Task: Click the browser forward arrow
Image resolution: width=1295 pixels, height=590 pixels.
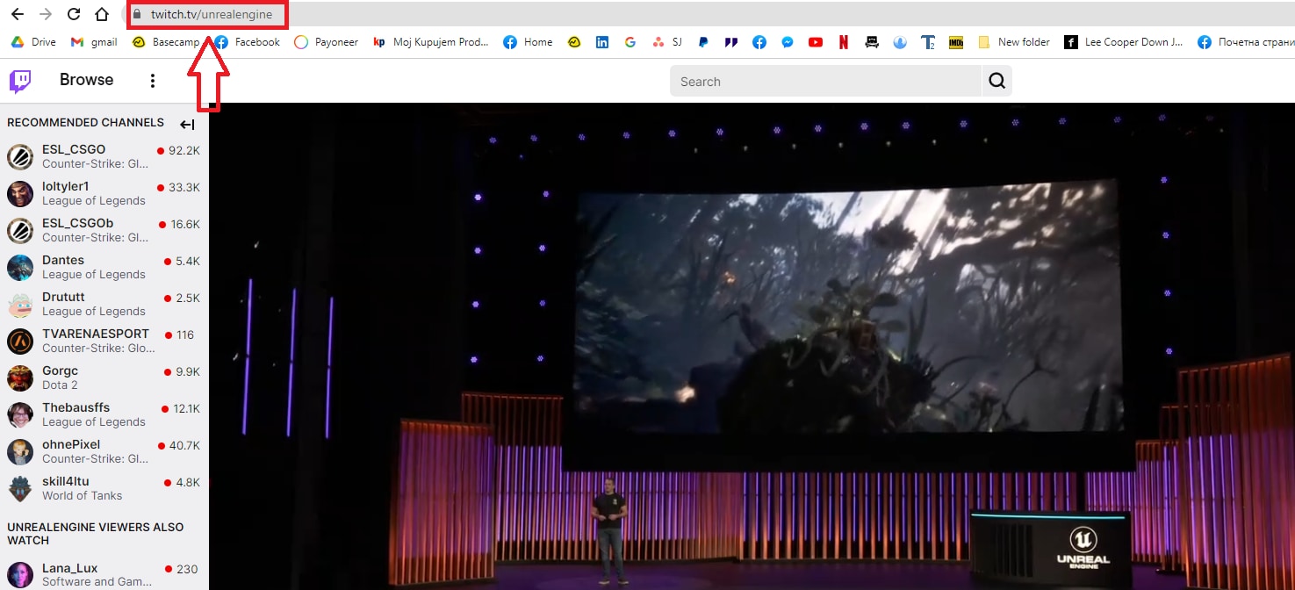Action: [x=46, y=14]
